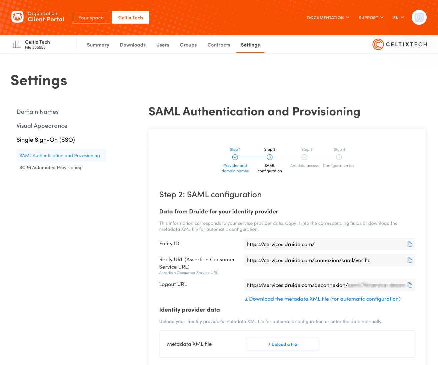Click the Upload a file button

click(x=282, y=344)
